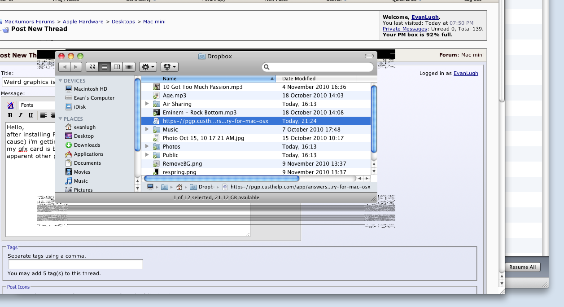Open MacRumors Forums breadcrumb link

[x=30, y=22]
